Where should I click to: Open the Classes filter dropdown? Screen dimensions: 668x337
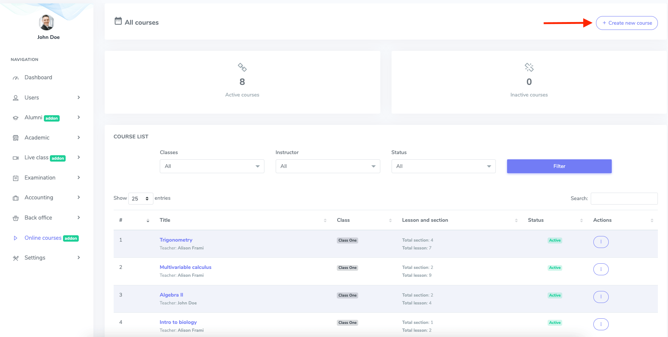point(212,166)
